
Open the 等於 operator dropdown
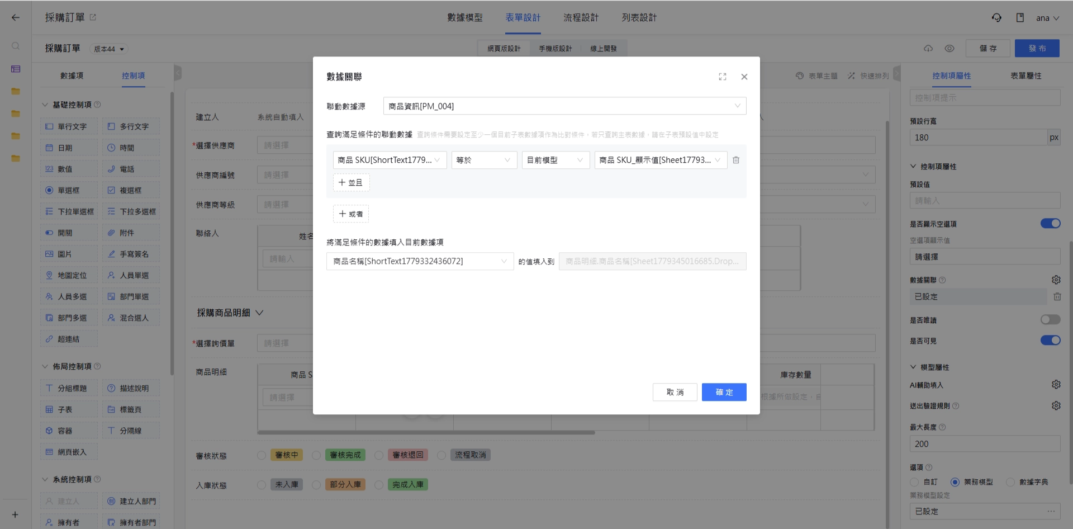pos(484,160)
